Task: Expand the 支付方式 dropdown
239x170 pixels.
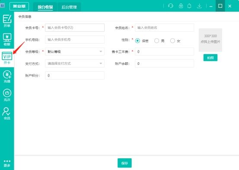Action: coord(75,64)
